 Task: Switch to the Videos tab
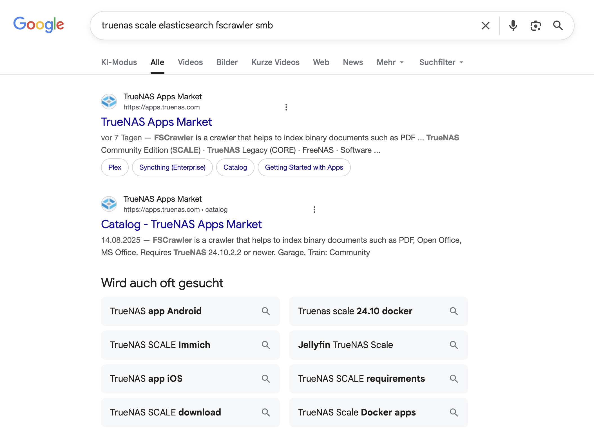(x=190, y=62)
